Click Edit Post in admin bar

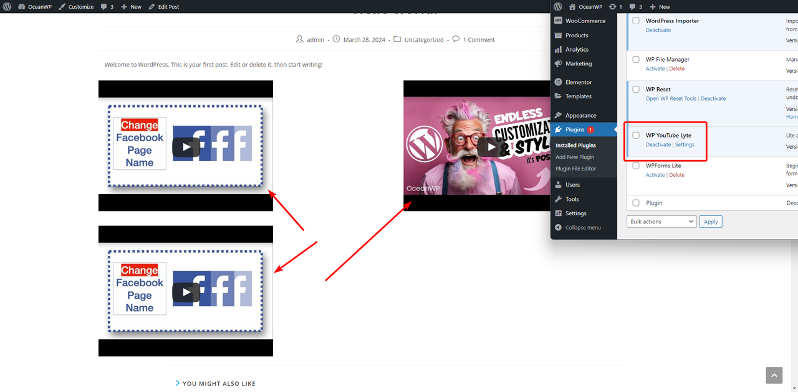click(x=164, y=7)
